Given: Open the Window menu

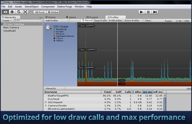Looking at the screenshot, I should tap(79, 7).
